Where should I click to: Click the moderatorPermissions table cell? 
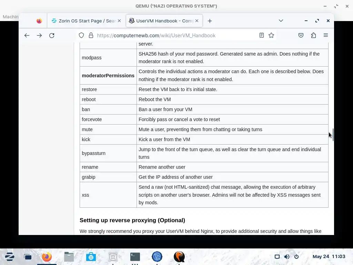coord(108,76)
